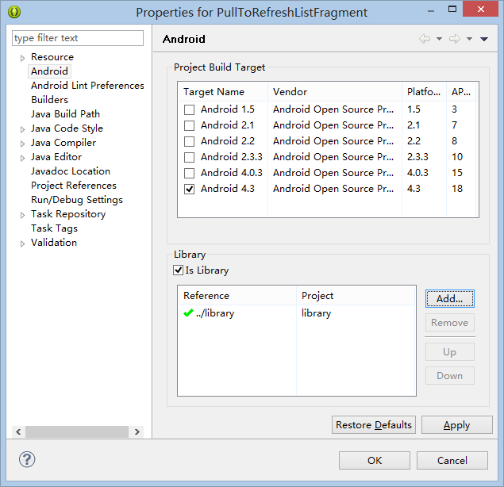Expand the Resource tree node
The width and height of the screenshot is (504, 487).
click(22, 58)
